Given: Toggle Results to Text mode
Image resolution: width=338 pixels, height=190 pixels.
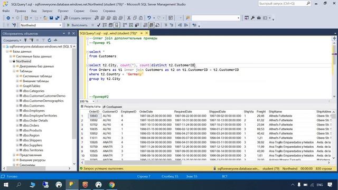Looking at the screenshot, I should tap(145, 25).
